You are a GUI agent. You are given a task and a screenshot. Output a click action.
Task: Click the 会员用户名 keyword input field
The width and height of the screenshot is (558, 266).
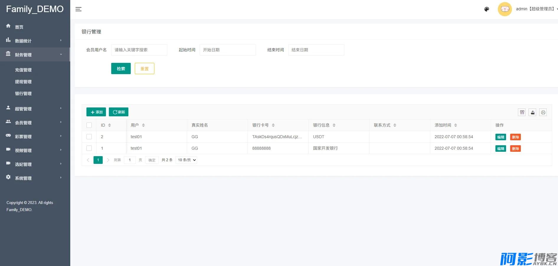coord(139,50)
